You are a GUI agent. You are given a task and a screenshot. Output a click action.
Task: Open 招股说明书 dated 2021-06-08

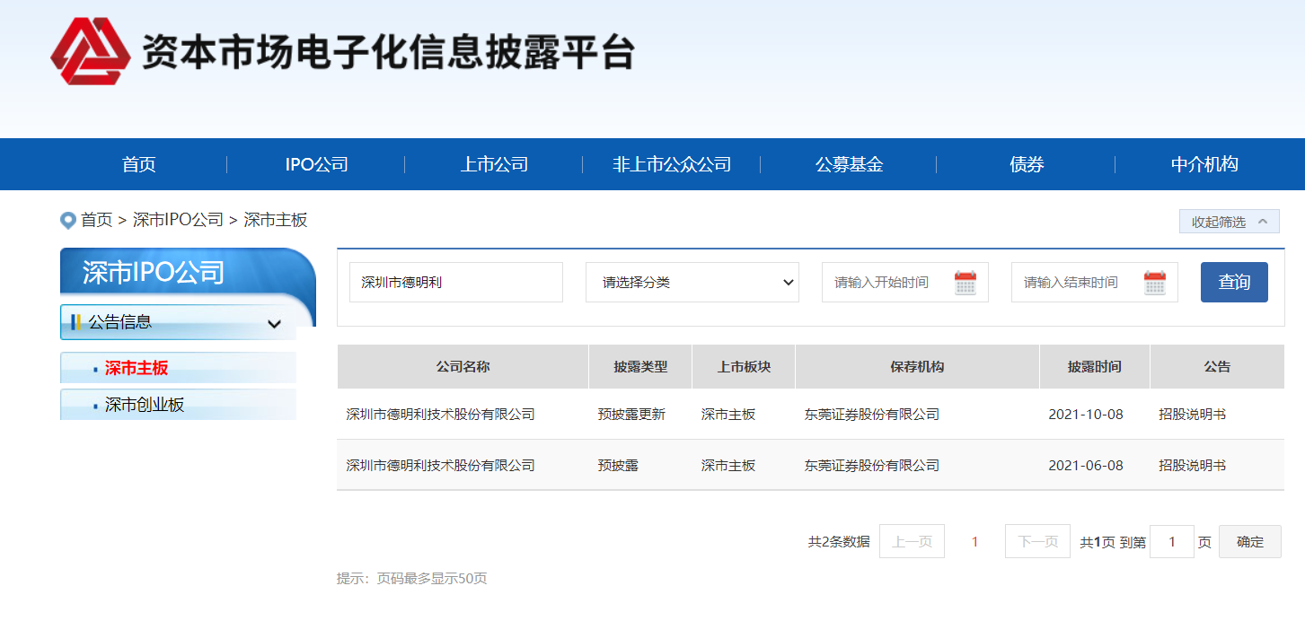tap(1192, 466)
